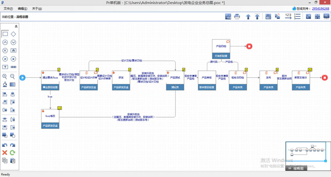Collapse the tool palette with double chevron
This screenshot has height=177, width=331.
click(x=16, y=26)
